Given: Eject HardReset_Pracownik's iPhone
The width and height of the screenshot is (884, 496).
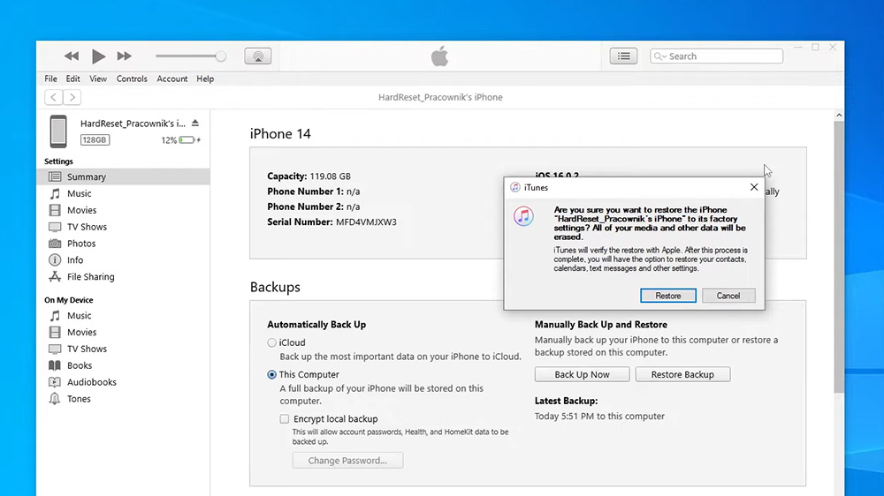Looking at the screenshot, I should (x=195, y=123).
